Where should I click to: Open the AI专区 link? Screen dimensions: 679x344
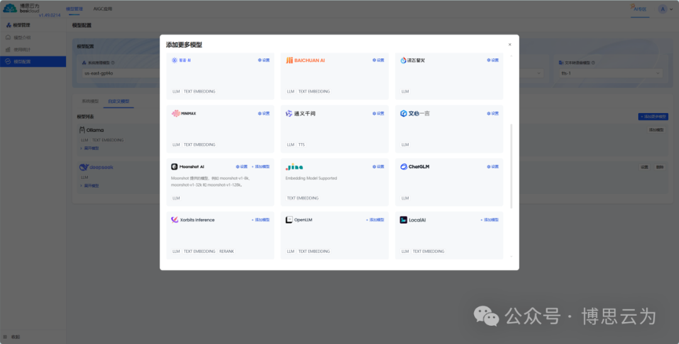pos(639,9)
